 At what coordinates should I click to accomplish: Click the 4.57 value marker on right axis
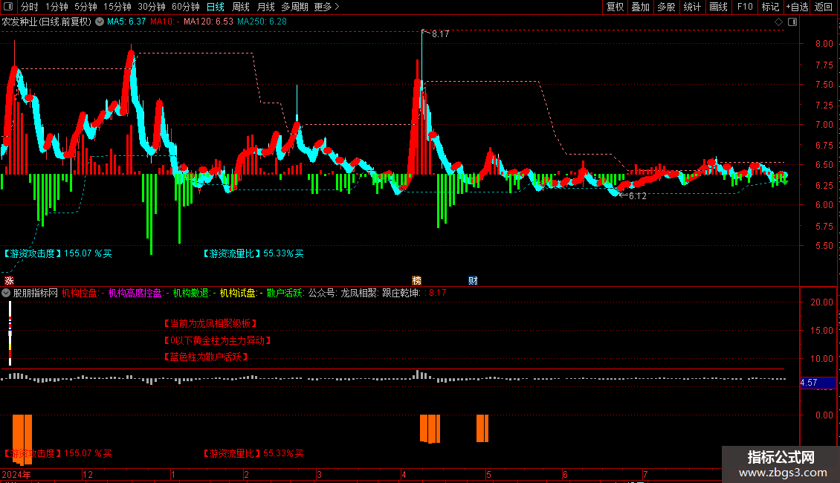[x=818, y=383]
